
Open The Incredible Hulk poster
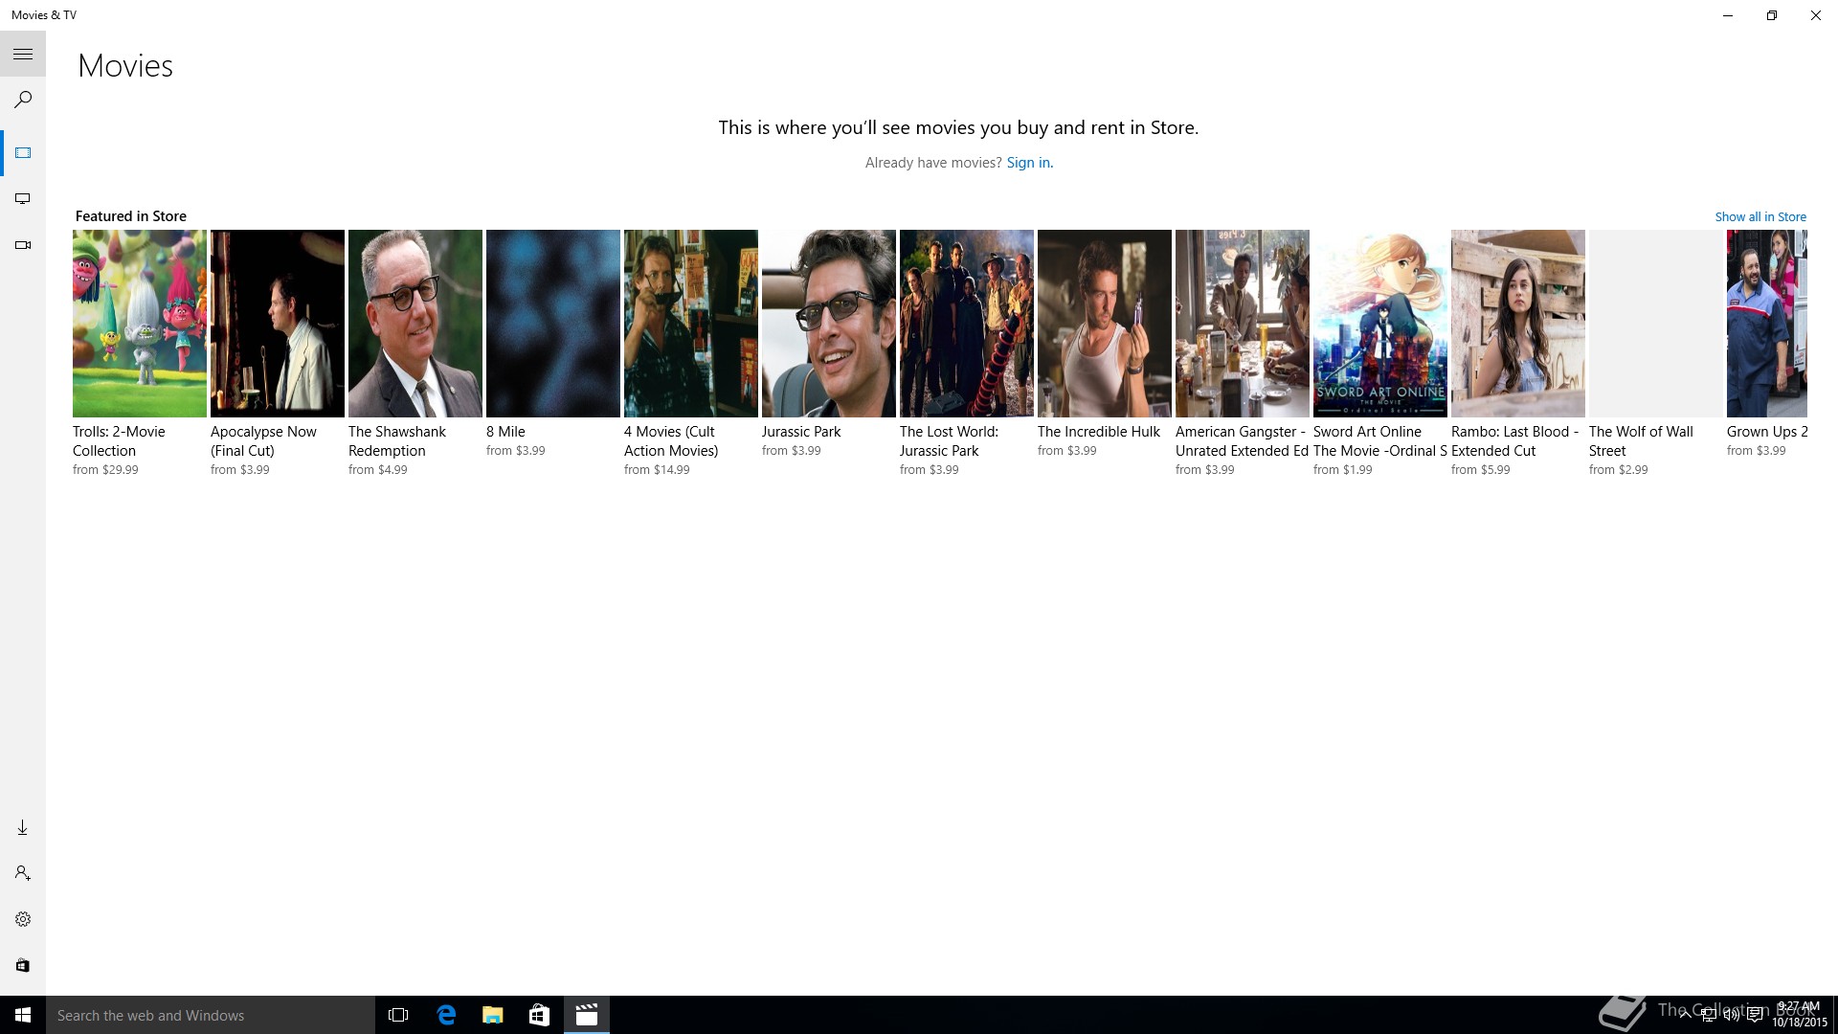click(x=1105, y=324)
